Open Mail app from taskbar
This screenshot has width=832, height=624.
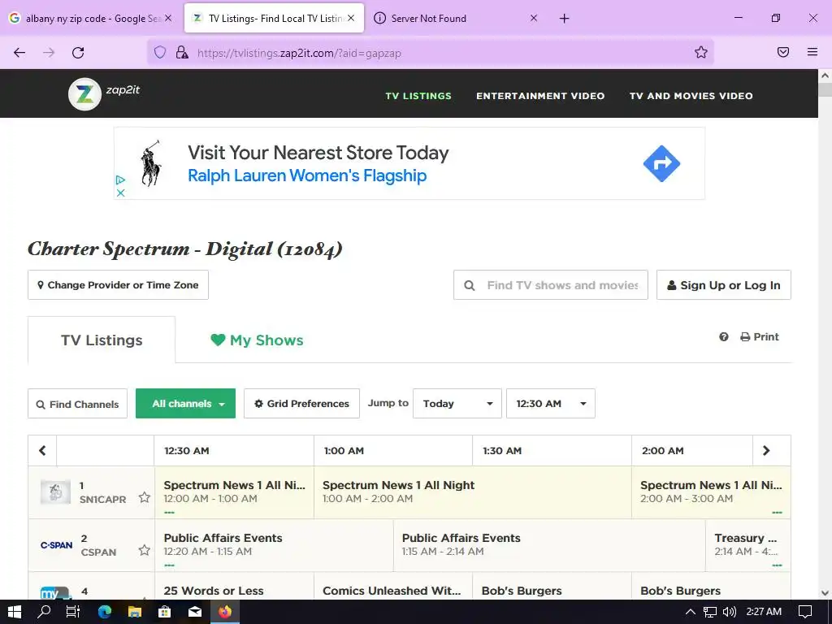pos(195,612)
